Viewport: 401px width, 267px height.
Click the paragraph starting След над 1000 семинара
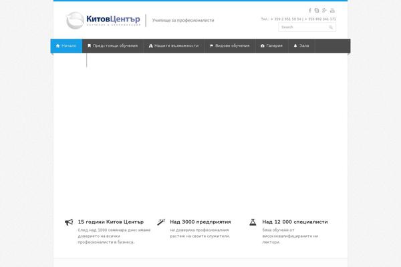click(x=114, y=236)
